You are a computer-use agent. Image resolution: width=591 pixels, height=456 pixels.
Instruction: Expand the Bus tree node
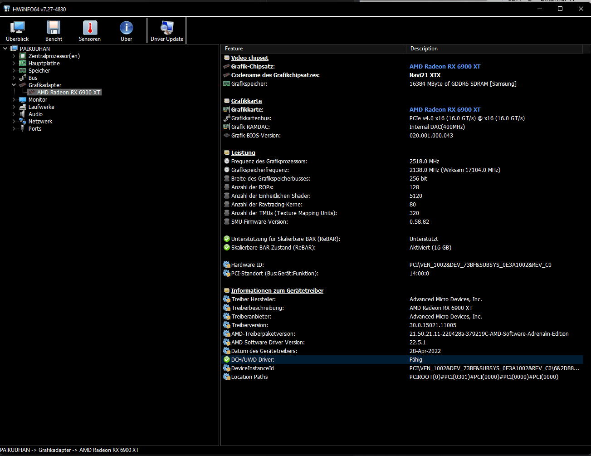[14, 78]
